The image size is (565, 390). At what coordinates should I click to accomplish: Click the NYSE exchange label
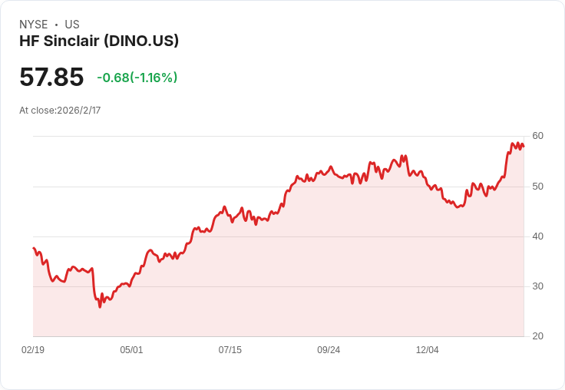click(x=34, y=25)
